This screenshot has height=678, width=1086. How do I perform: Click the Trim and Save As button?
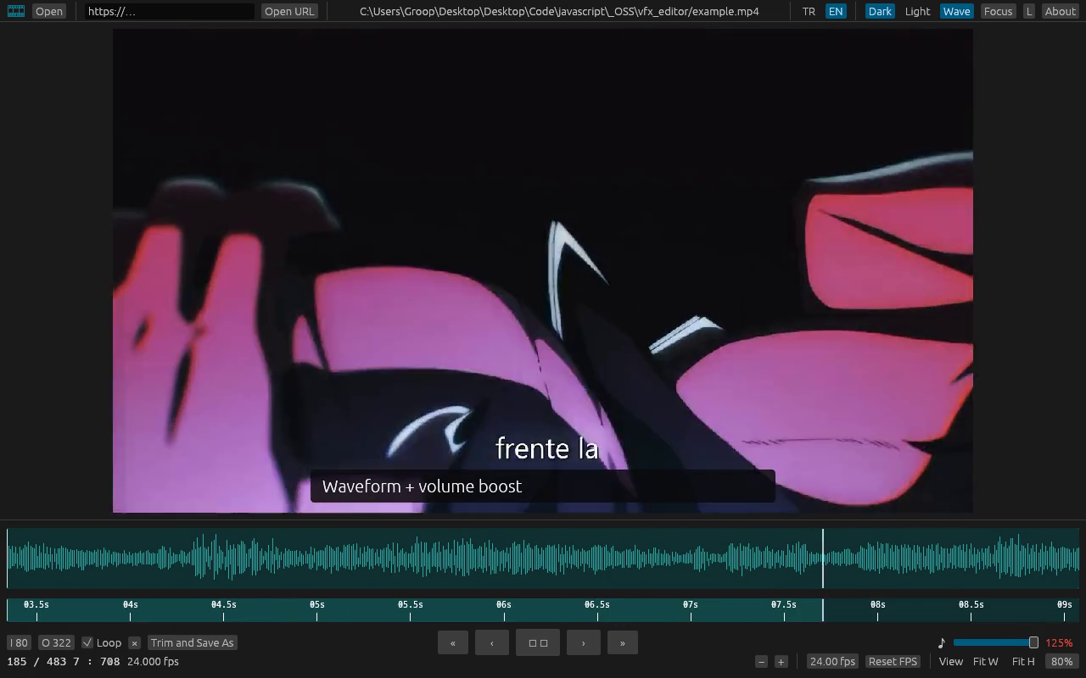click(x=192, y=642)
